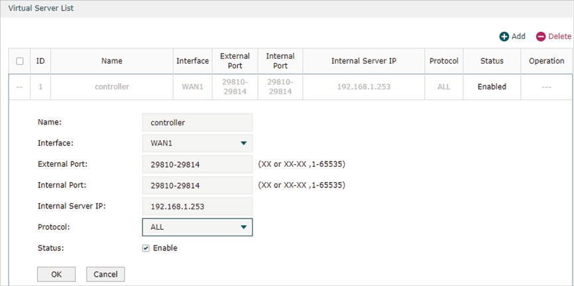574x286 pixels.
Task: Click the Add plus icon
Action: (x=504, y=36)
